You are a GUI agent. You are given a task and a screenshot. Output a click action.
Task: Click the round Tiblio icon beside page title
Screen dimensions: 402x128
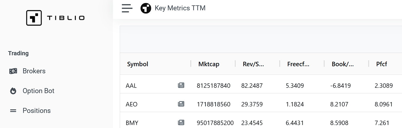pyautogui.click(x=146, y=8)
